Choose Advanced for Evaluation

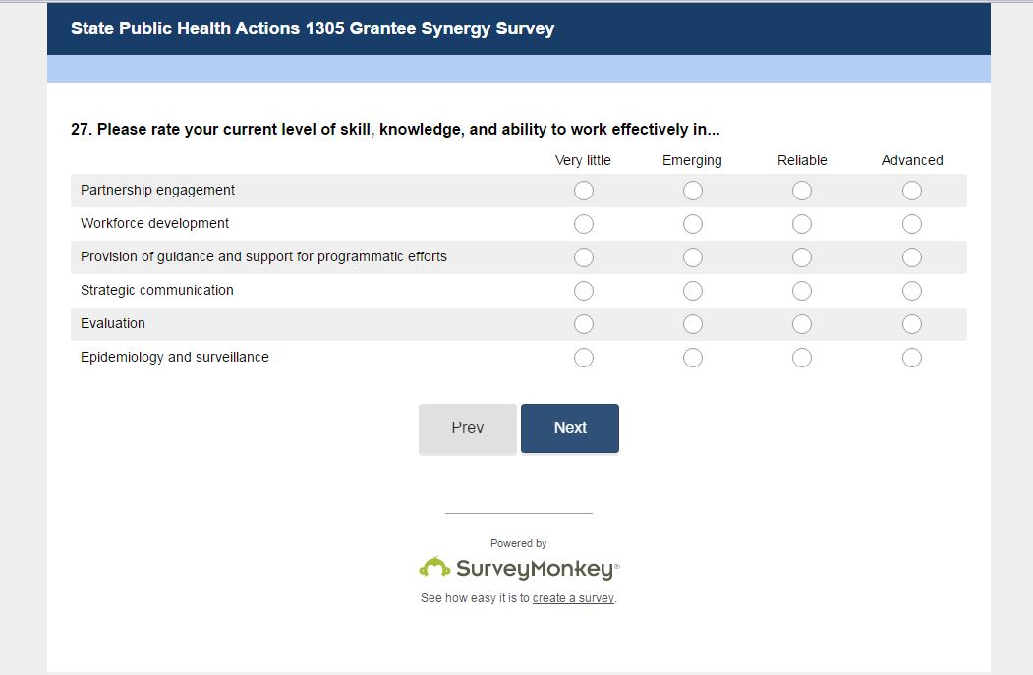tap(912, 324)
